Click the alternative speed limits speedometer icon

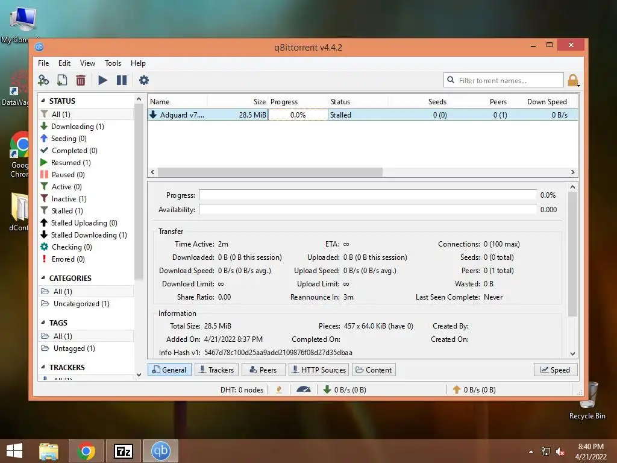pos(304,390)
